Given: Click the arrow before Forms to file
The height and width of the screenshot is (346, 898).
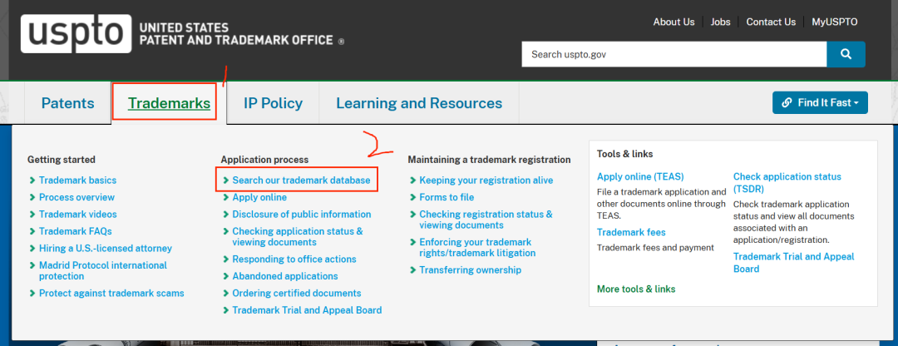Looking at the screenshot, I should (413, 197).
